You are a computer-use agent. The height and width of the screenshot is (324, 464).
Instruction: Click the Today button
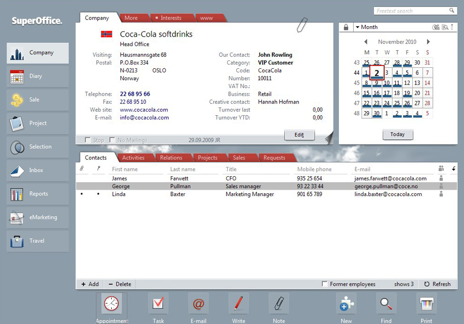(397, 134)
